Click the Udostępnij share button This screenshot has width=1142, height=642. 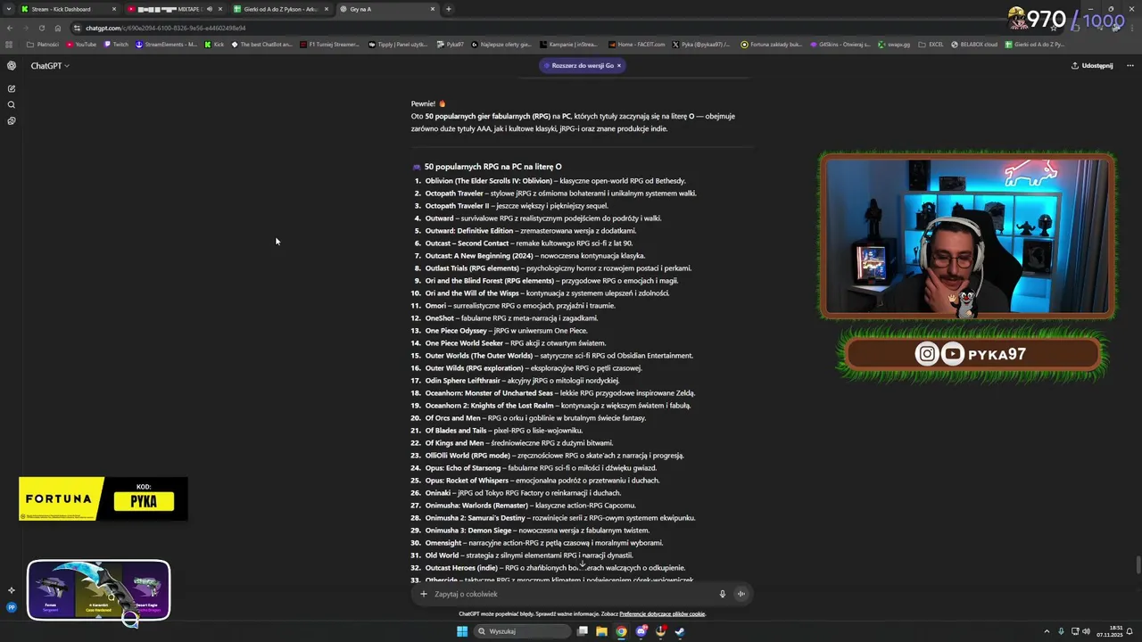point(1092,65)
